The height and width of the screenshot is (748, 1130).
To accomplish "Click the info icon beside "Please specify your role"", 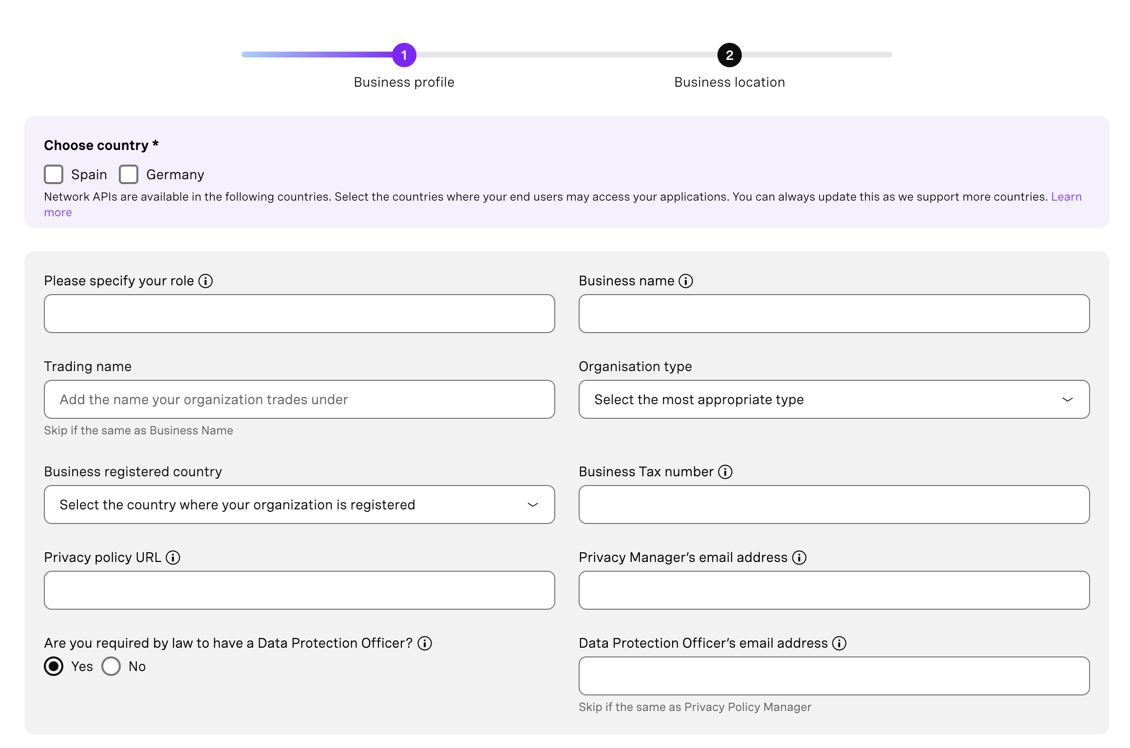I will [x=206, y=280].
